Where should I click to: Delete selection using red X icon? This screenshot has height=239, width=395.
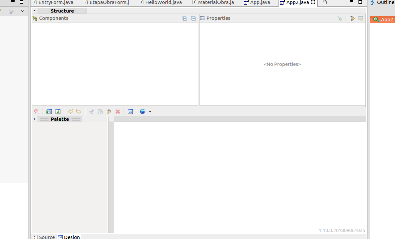[118, 112]
